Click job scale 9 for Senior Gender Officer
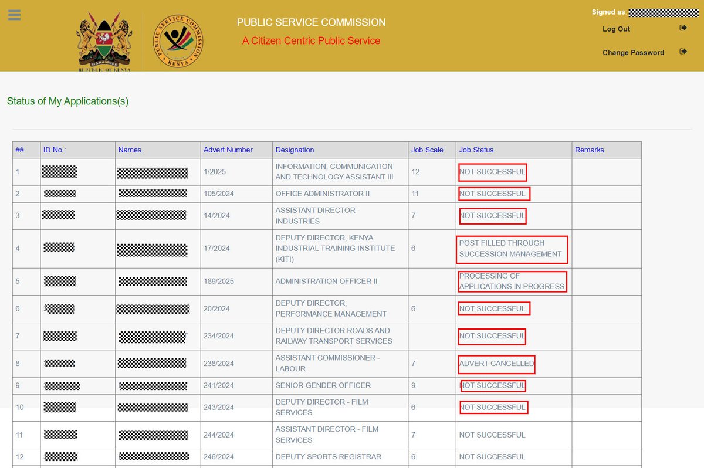704x468 pixels. (414, 385)
